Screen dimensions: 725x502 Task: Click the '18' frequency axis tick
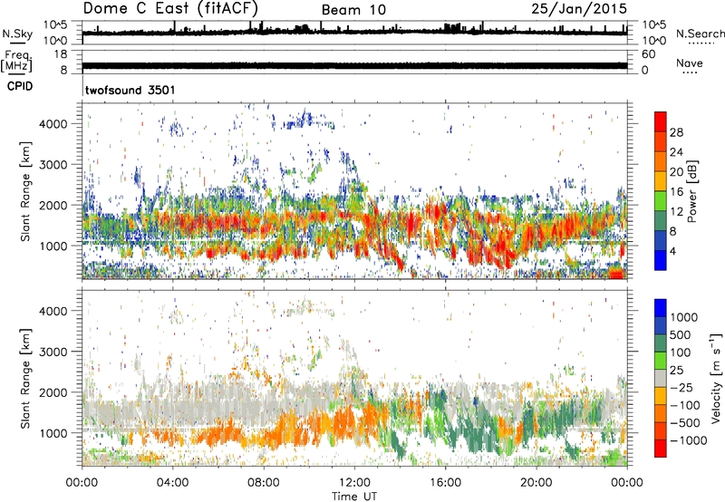coord(61,54)
